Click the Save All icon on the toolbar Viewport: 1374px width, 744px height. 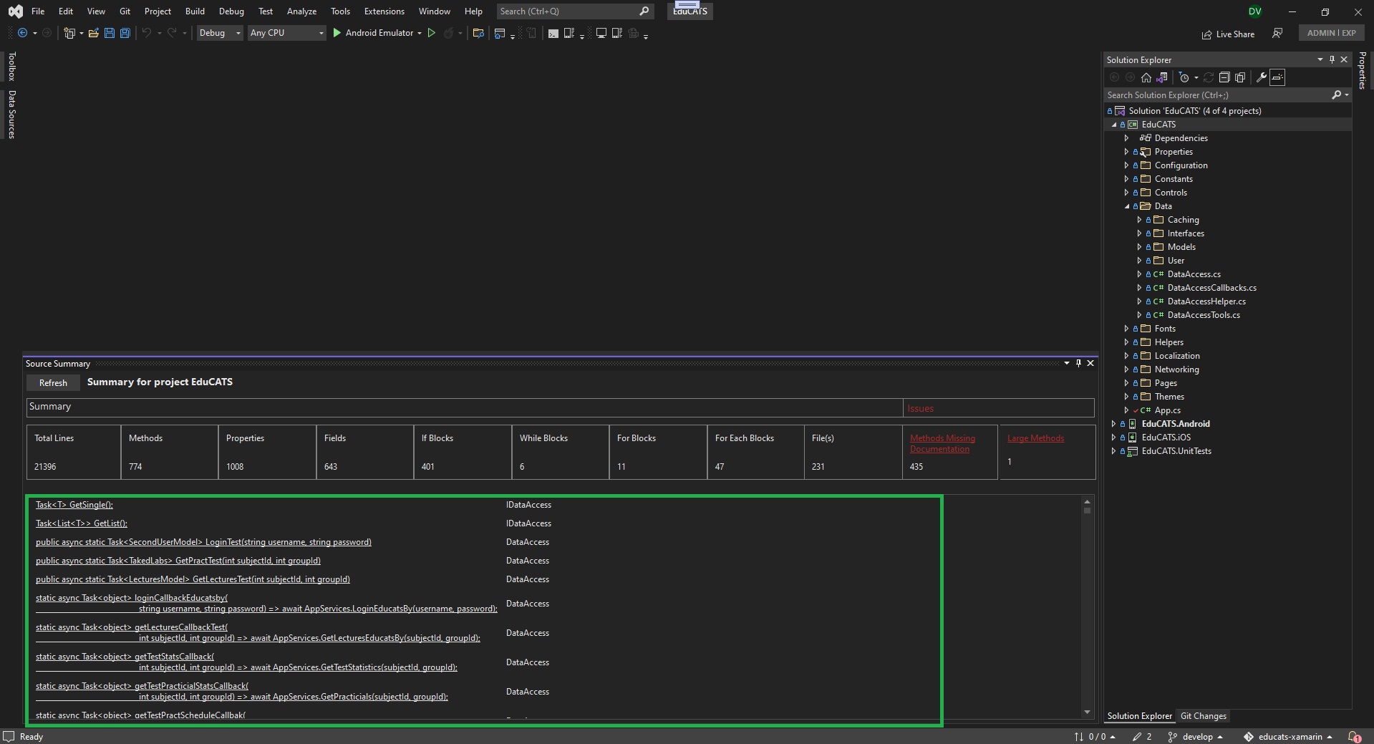tap(125, 33)
